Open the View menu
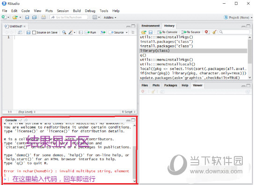The width and height of the screenshot is (254, 185). coord(37,11)
